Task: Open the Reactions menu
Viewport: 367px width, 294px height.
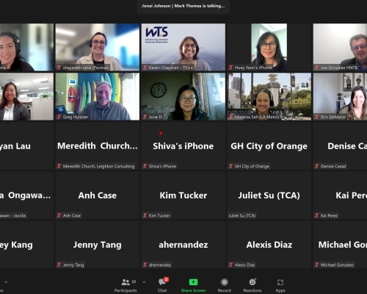Action: point(252,285)
